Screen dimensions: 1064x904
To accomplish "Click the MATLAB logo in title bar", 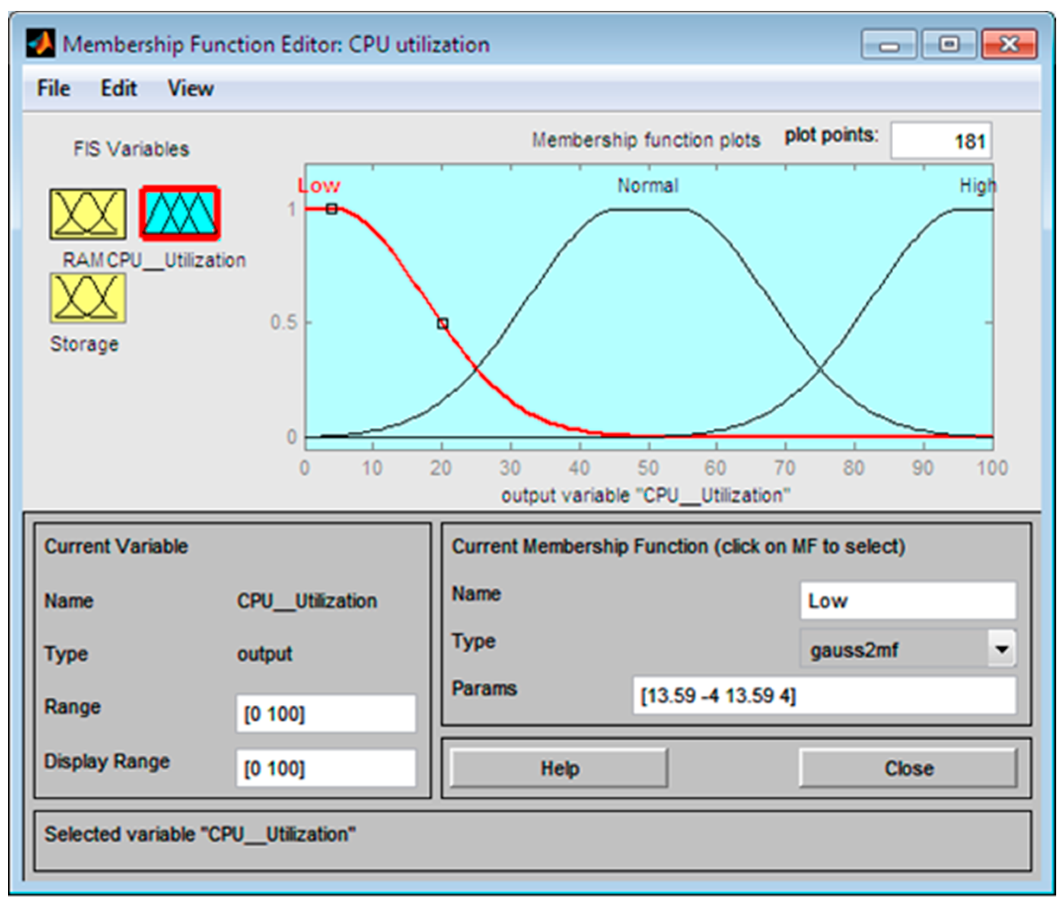I will [x=41, y=44].
